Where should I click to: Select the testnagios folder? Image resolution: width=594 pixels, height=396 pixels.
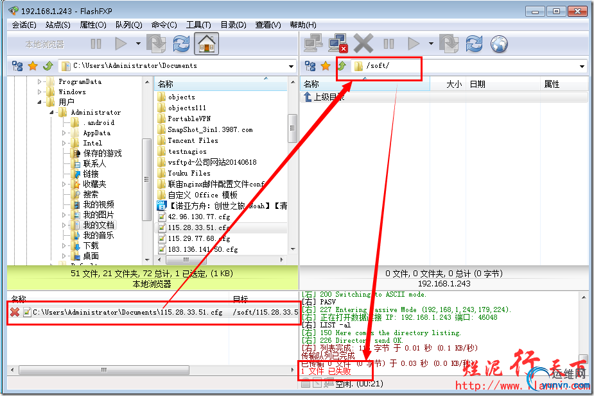187,151
